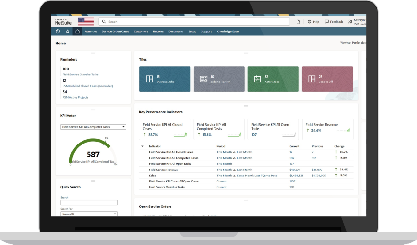Screen dimensions: 417x245
Task: Open the 10 Jobs to Review tile
Action: click(x=219, y=79)
